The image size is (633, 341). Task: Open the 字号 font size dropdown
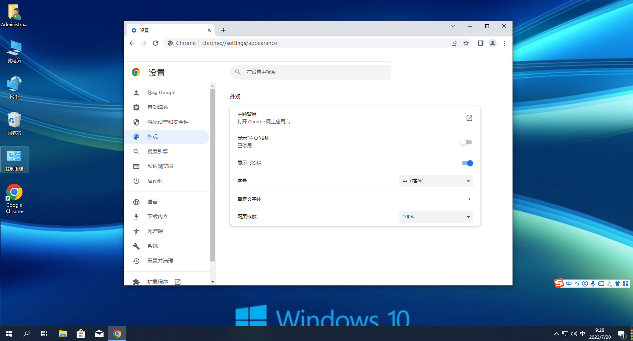(x=436, y=181)
